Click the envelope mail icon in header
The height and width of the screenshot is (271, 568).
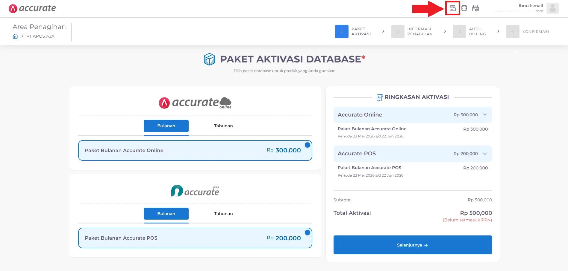coord(475,8)
